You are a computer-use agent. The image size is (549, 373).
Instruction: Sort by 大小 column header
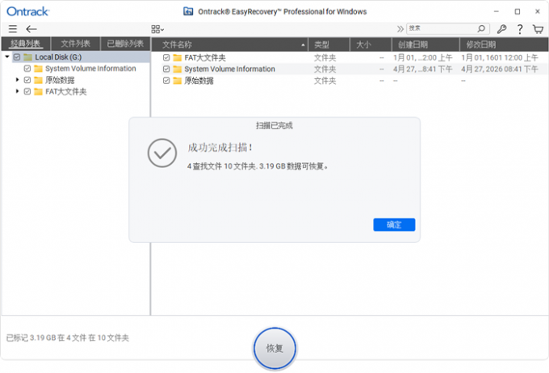coord(371,44)
